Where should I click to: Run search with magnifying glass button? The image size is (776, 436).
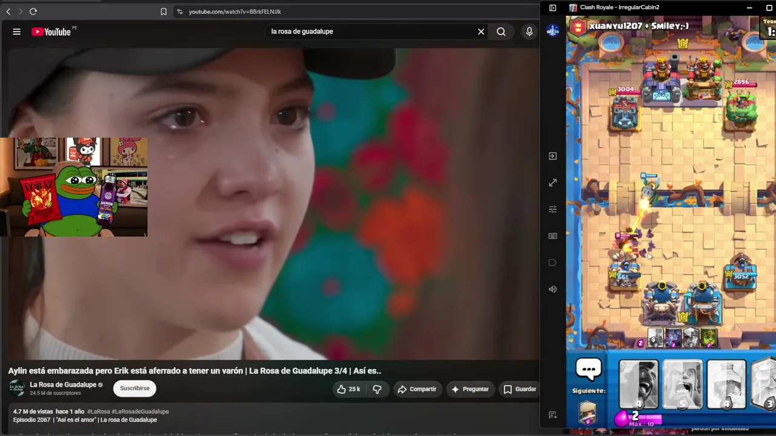[x=501, y=31]
